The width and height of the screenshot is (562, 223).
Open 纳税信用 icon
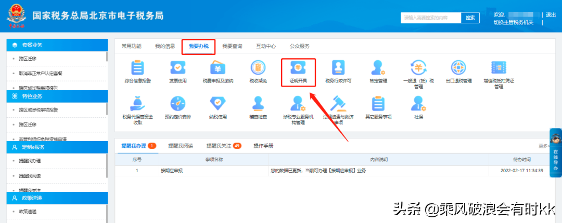[218, 103]
